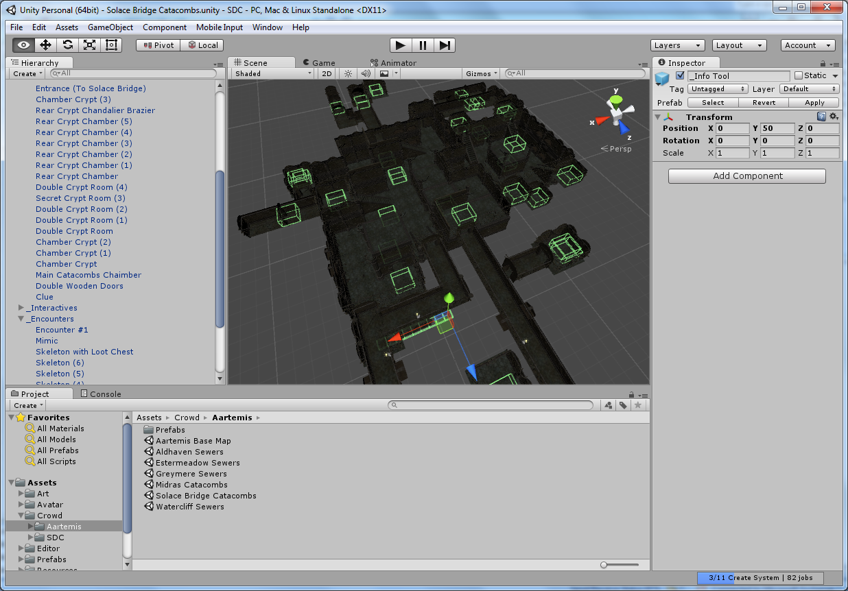Switch to the Console tab

pyautogui.click(x=100, y=394)
